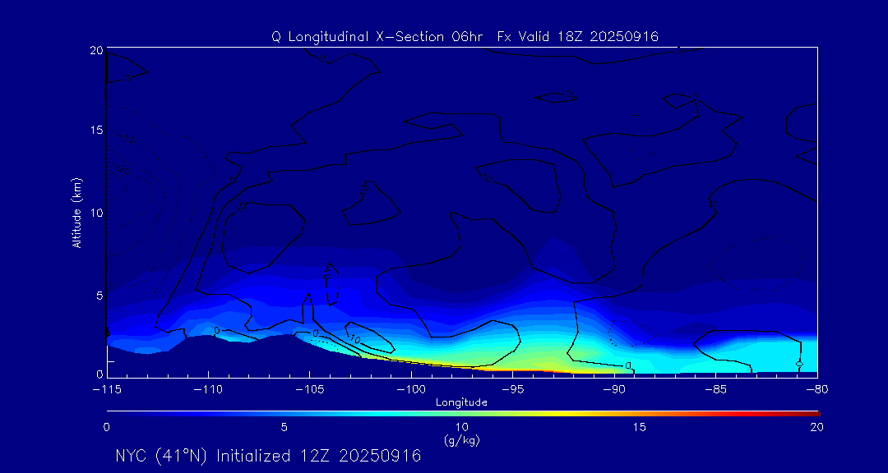Select the 10 tick on altitude axis
Viewport: 888px width, 473px height.
[x=94, y=213]
